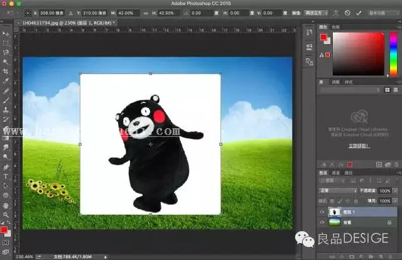This screenshot has width=402, height=260.
Task: Toggle lock position icon
Action: click(x=348, y=201)
